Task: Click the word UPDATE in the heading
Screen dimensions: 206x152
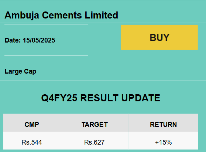Action: (141, 98)
